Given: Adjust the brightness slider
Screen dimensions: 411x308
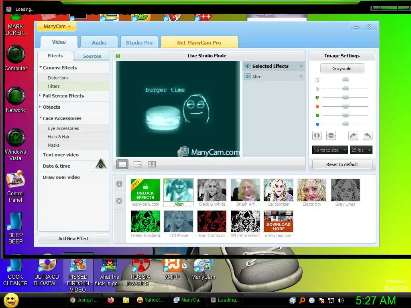Looking at the screenshot, I should [346, 80].
